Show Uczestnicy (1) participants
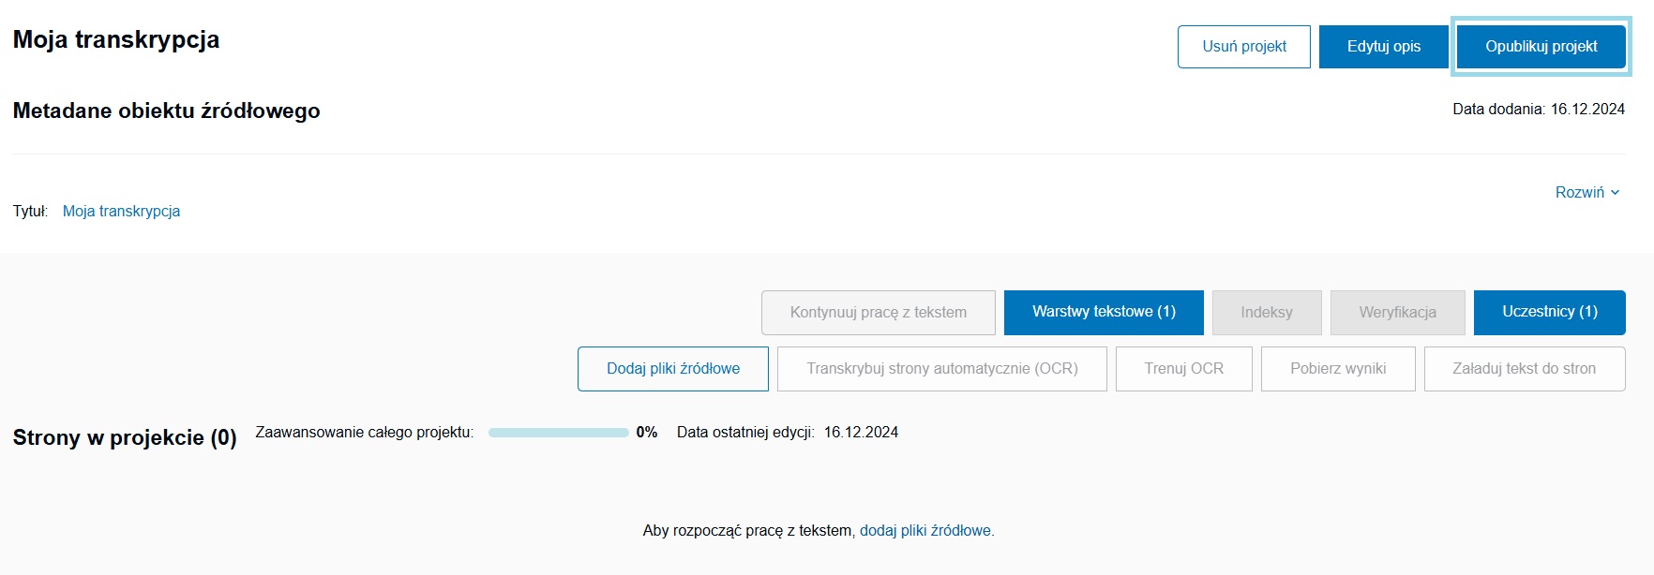The height and width of the screenshot is (575, 1654). pos(1550,313)
